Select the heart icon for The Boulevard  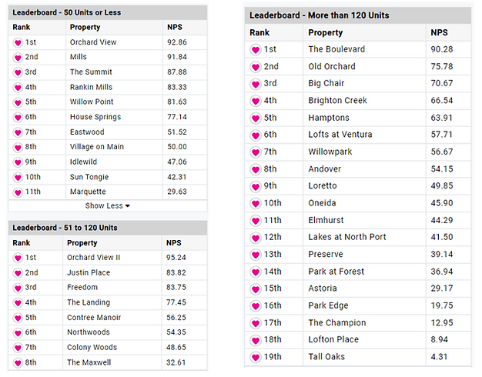[256, 49]
